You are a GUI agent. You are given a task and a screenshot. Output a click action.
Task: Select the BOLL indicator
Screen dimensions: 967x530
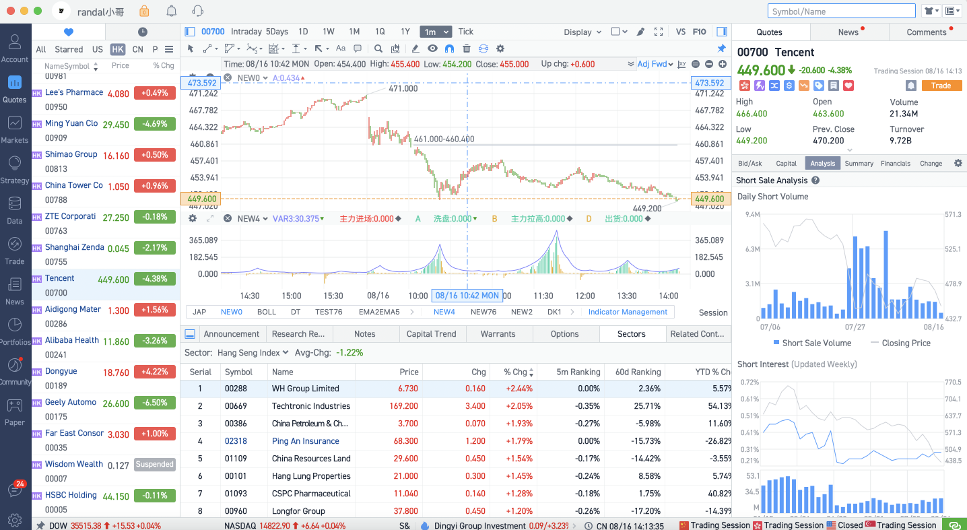tap(267, 312)
